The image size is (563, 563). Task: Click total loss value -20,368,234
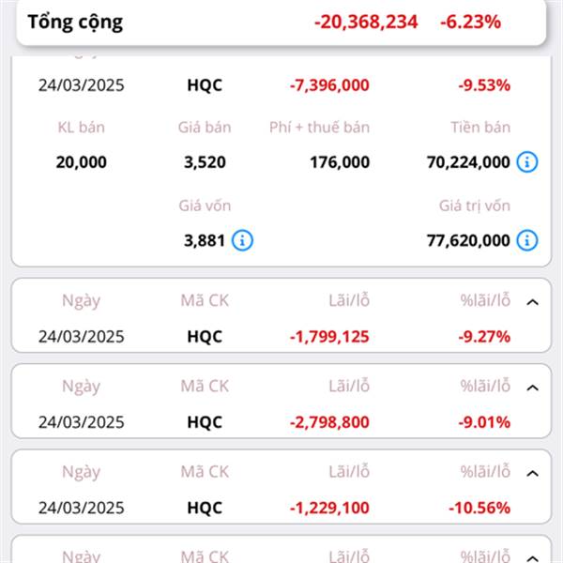pos(366,22)
